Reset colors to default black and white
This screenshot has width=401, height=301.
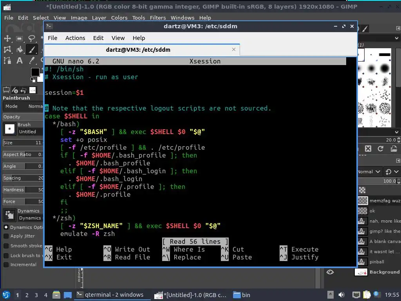point(33,80)
